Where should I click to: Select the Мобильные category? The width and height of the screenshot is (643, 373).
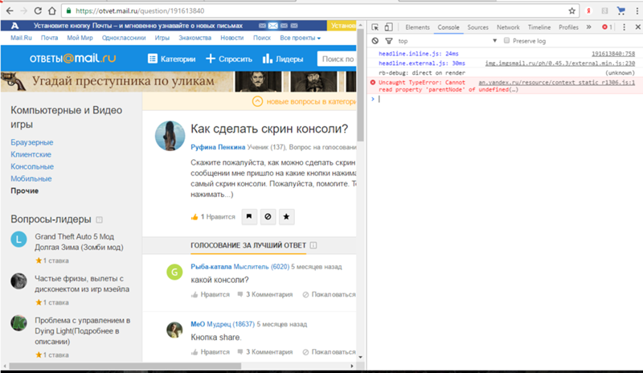31,179
